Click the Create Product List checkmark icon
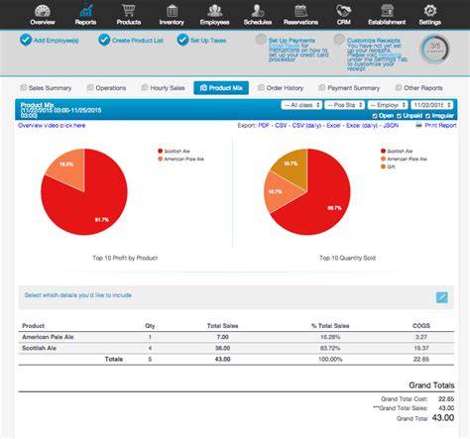Screen dimensions: 470x439 (104, 40)
